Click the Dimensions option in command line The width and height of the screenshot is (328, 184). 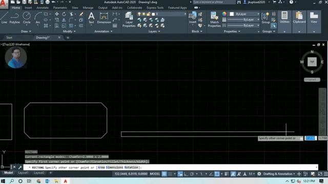114,167
